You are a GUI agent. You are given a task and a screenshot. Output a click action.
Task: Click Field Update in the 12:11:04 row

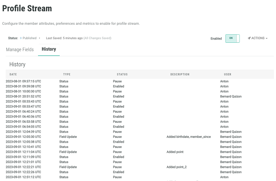tap(68, 152)
